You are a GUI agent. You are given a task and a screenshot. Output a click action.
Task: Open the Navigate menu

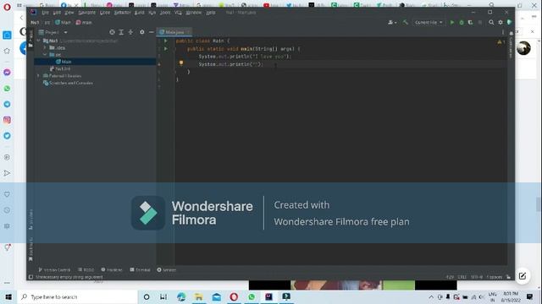tap(86, 13)
